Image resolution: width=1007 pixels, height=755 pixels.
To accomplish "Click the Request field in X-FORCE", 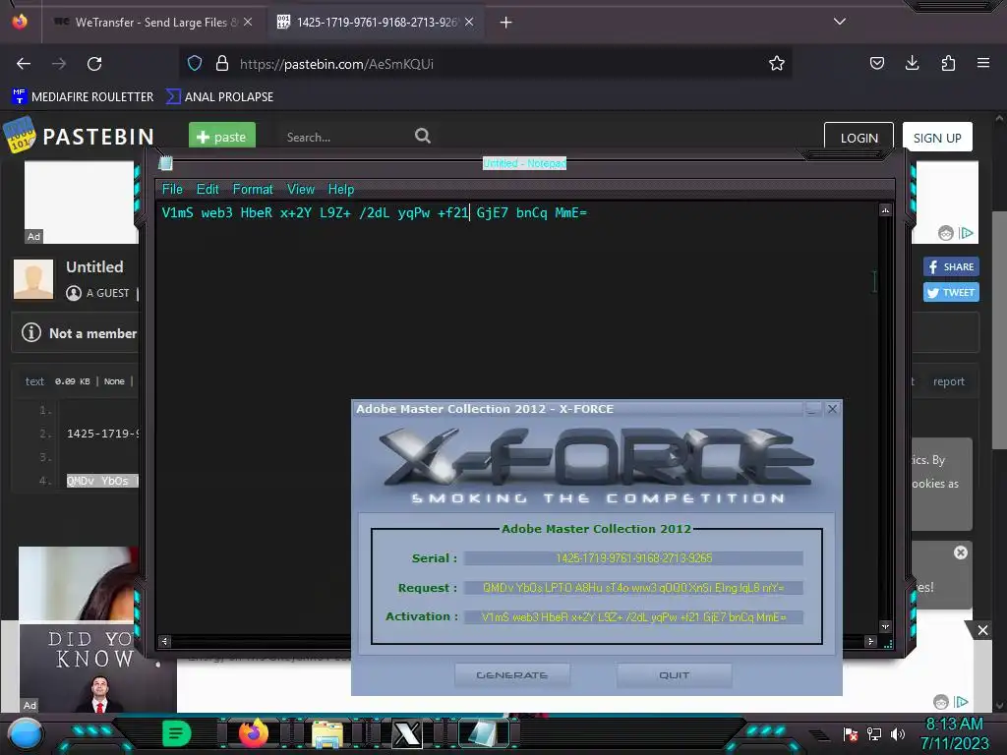I will click(633, 588).
